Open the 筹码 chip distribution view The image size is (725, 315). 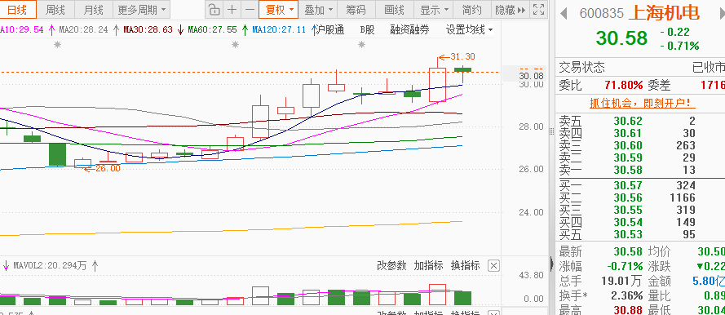pos(356,10)
